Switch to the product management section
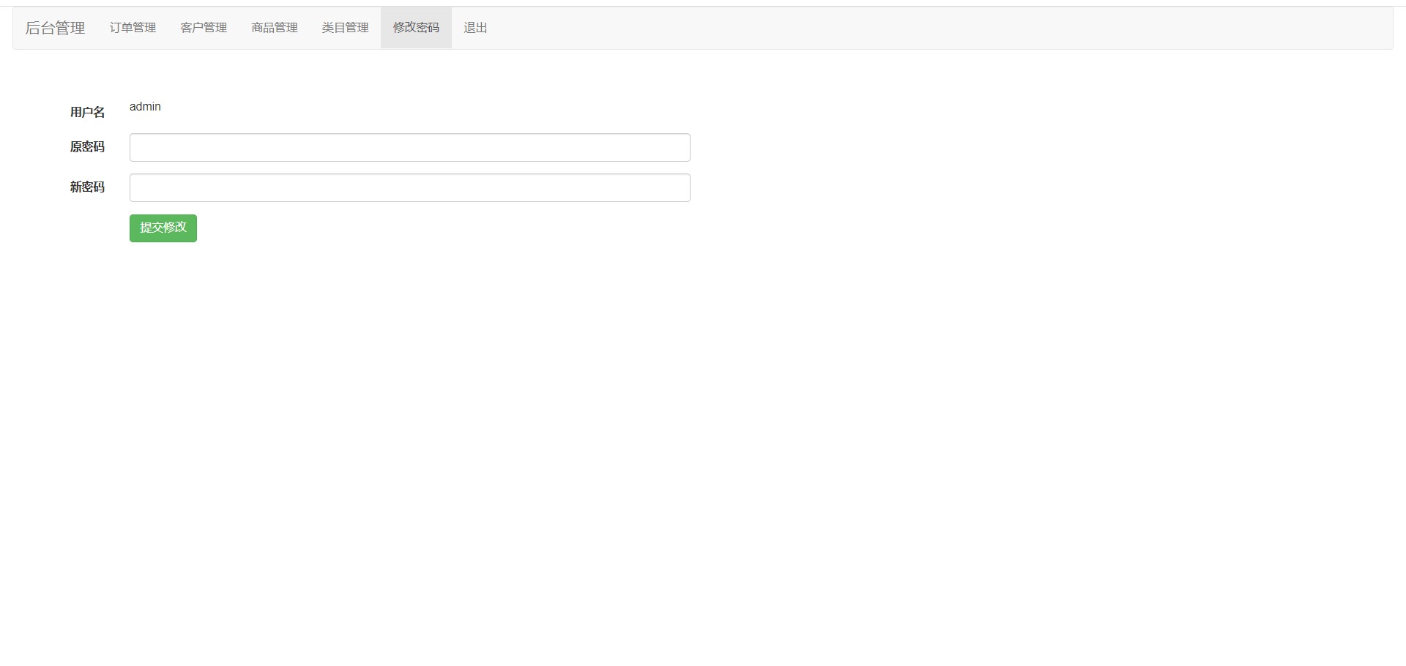Image resolution: width=1406 pixels, height=666 pixels. (x=275, y=28)
